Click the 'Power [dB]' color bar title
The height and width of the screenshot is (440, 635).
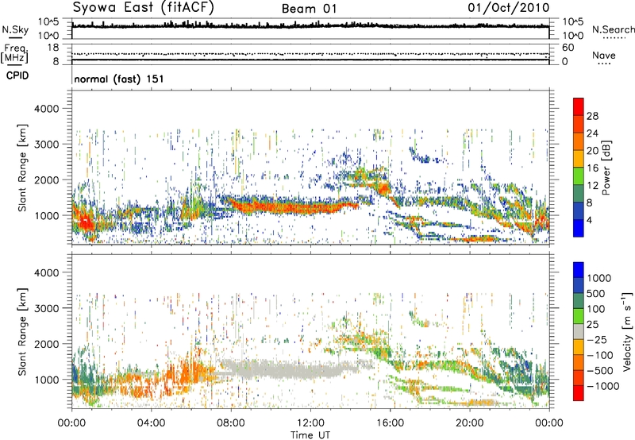[x=606, y=168]
